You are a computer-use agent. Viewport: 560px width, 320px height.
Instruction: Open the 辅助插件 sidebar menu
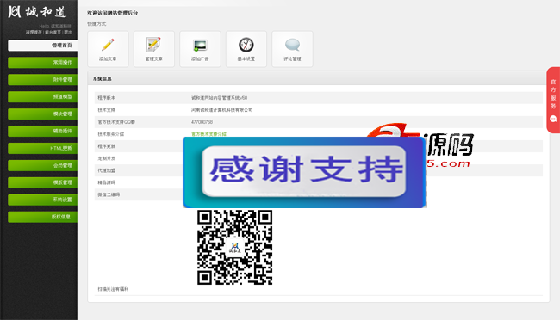click(x=42, y=131)
